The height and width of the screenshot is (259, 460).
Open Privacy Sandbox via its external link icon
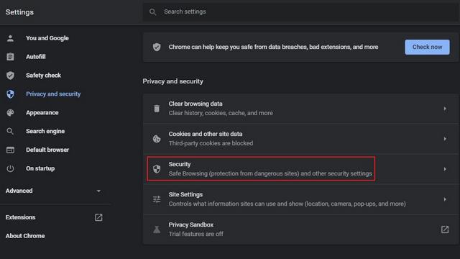point(445,230)
